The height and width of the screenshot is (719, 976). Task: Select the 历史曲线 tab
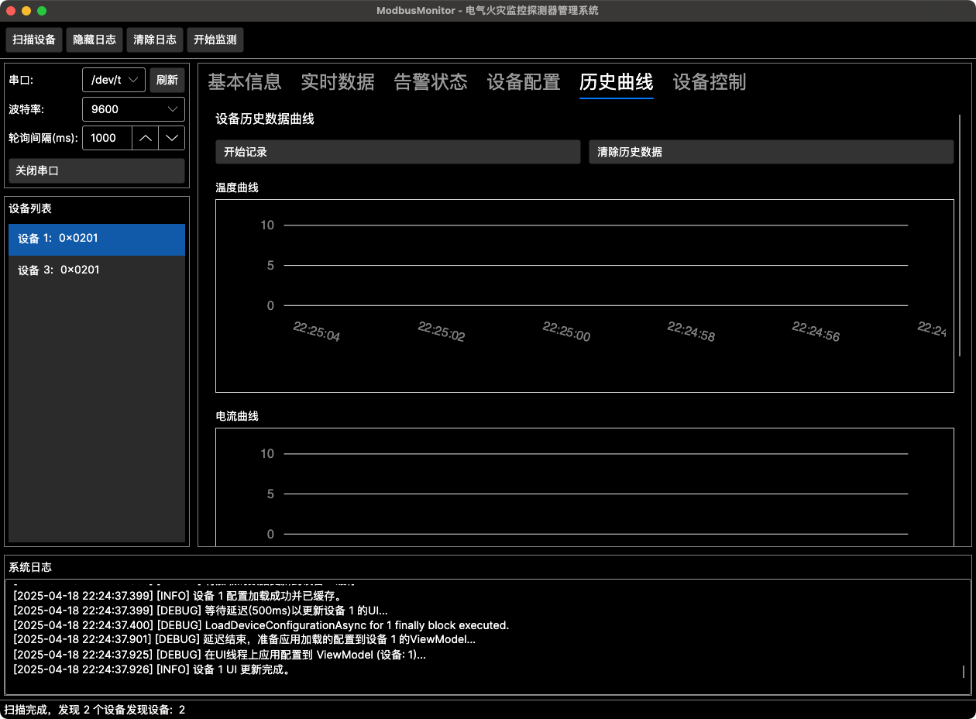click(x=617, y=82)
